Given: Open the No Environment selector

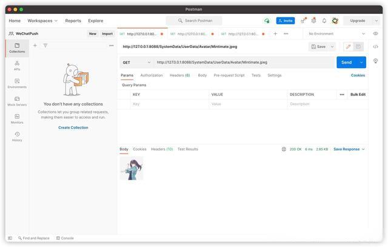Looking at the screenshot, I should click(x=336, y=34).
